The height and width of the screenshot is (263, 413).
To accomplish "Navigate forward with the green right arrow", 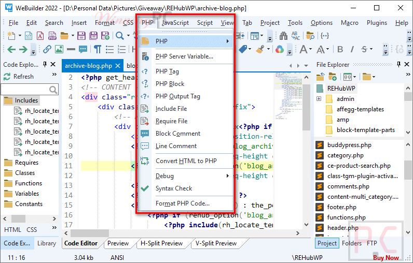I will point(23,49).
